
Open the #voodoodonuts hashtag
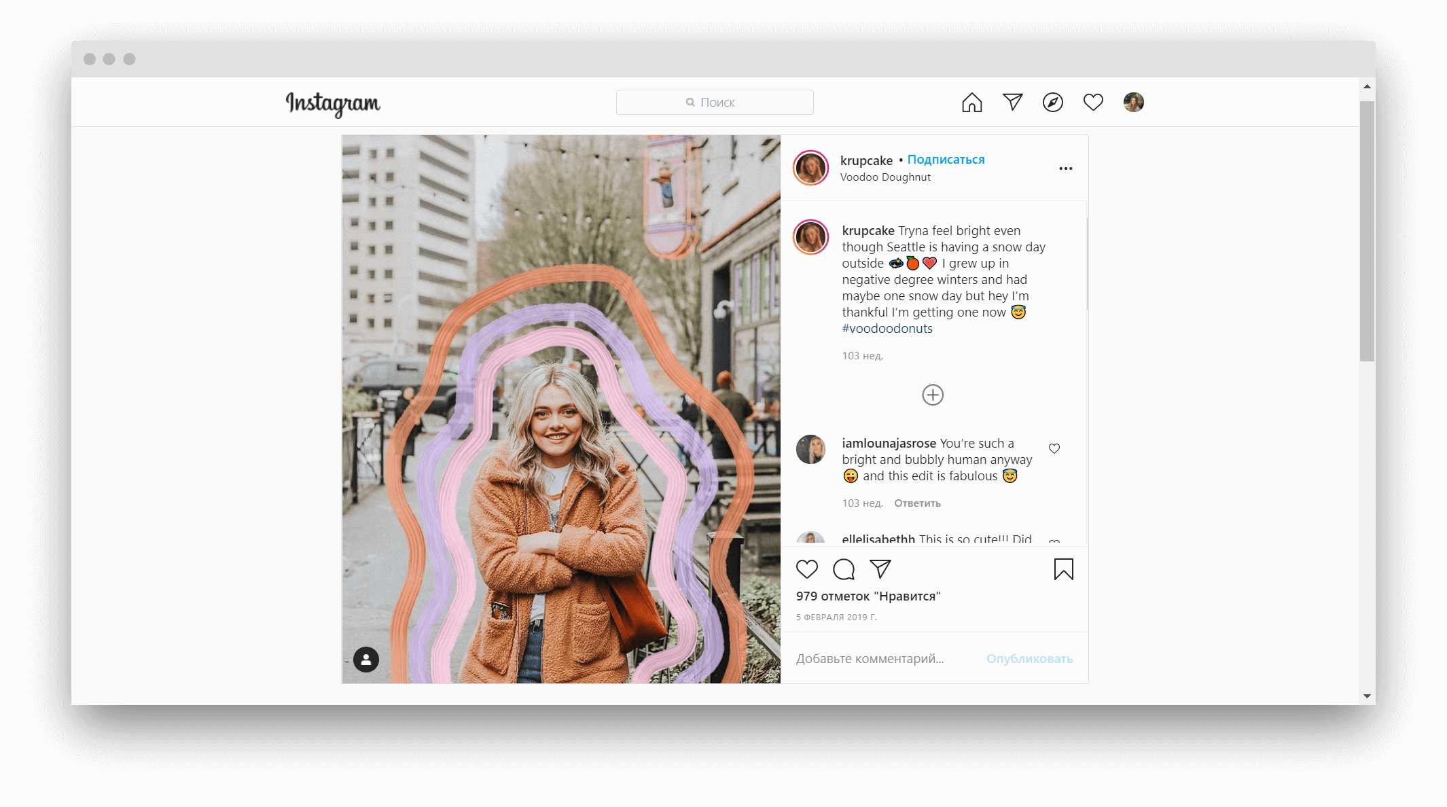pos(887,329)
